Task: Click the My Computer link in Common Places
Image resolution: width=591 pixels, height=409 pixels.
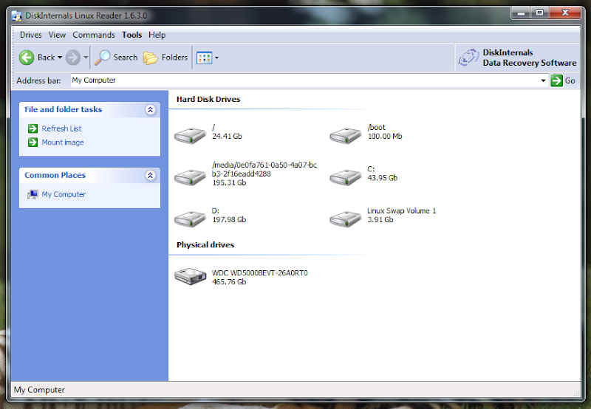Action: (64, 194)
